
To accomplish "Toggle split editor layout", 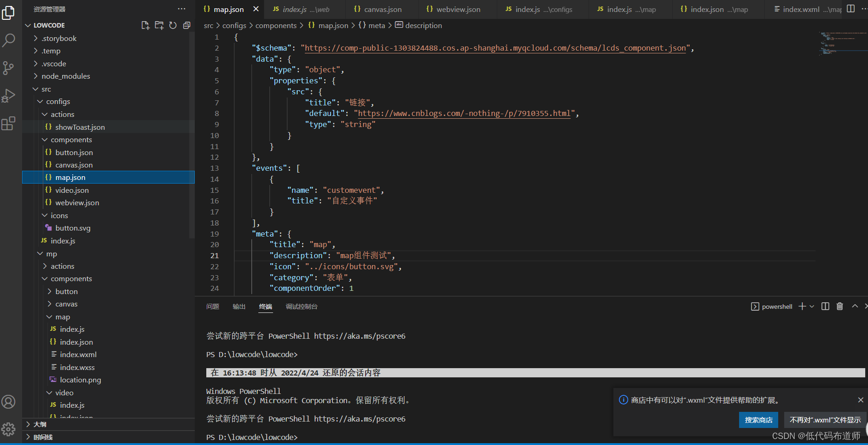I will coord(851,9).
